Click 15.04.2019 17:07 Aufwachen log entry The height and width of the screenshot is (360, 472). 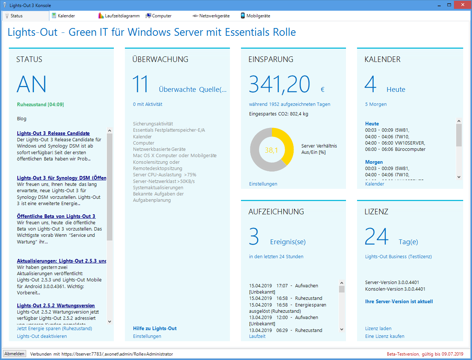284,289
